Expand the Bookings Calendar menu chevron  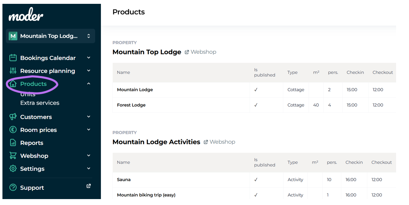point(89,58)
